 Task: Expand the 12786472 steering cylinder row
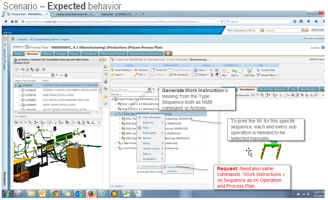(19, 90)
